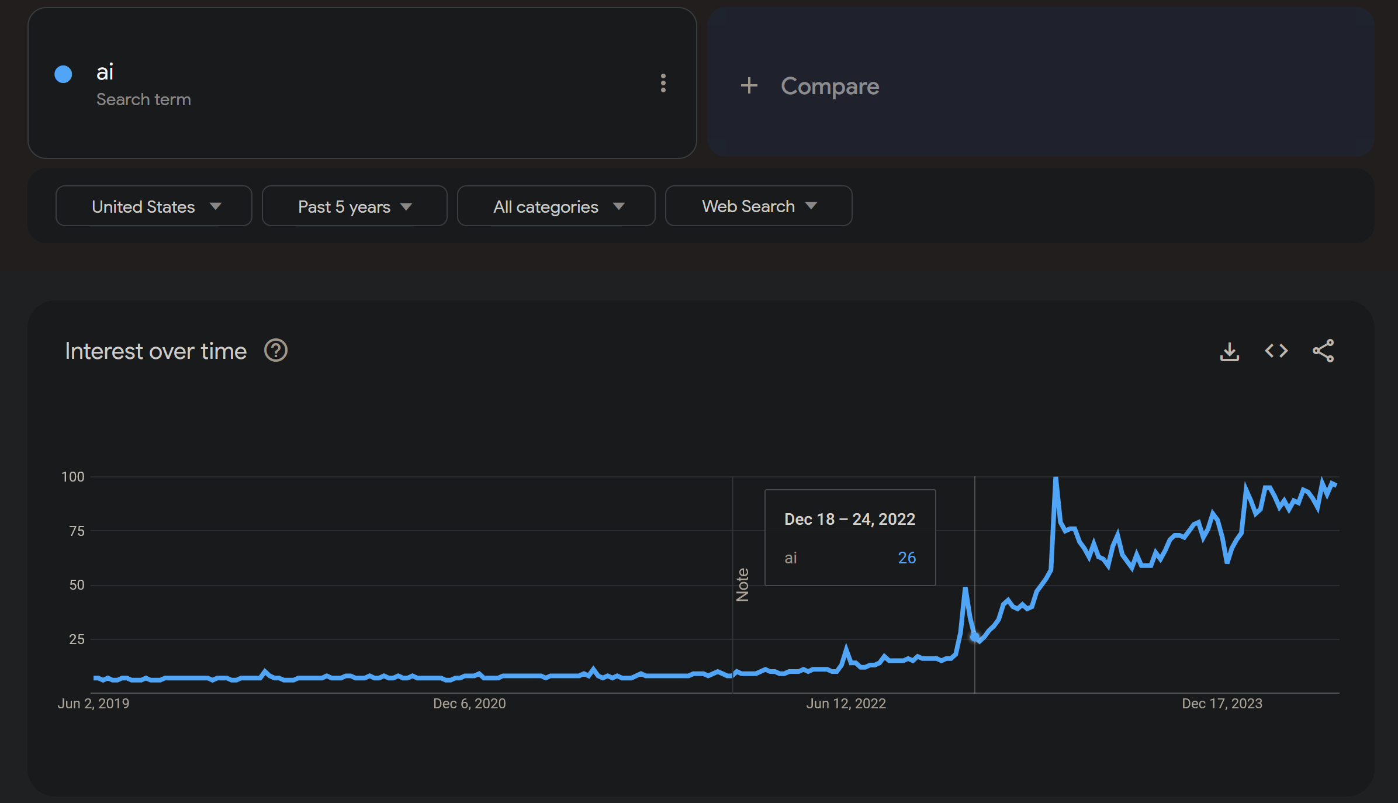Open the three-dot menu for ai term
The width and height of the screenshot is (1398, 803).
663,83
